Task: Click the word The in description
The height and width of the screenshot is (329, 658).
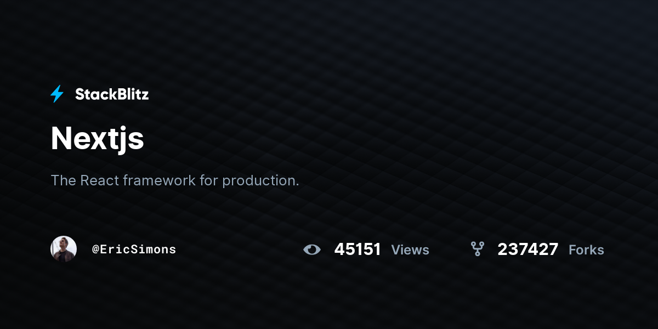Action: [64, 180]
